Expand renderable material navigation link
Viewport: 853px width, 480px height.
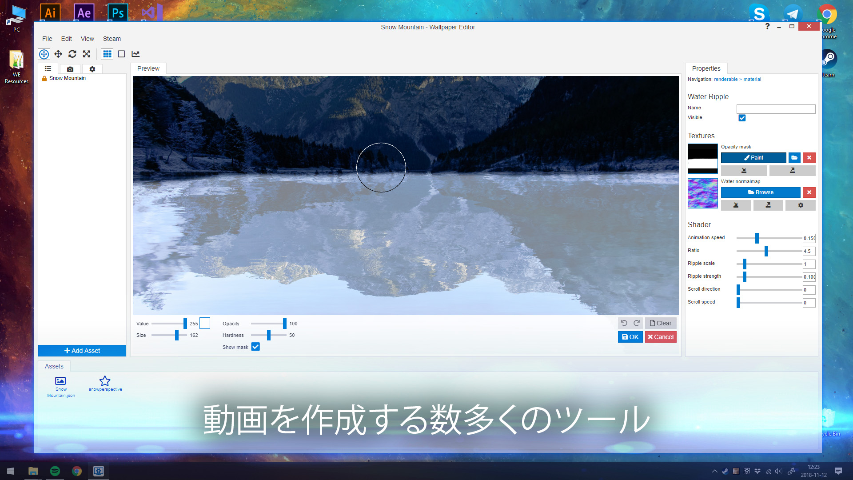click(726, 79)
